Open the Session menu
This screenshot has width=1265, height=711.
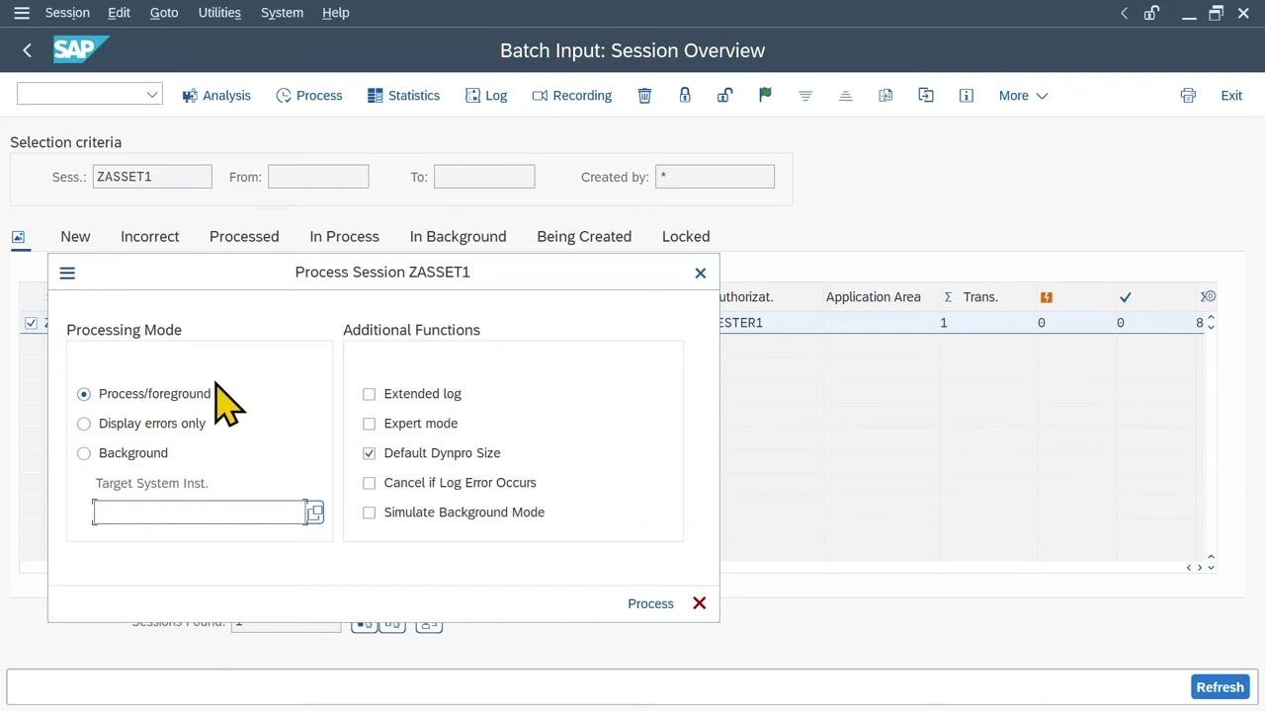67,13
